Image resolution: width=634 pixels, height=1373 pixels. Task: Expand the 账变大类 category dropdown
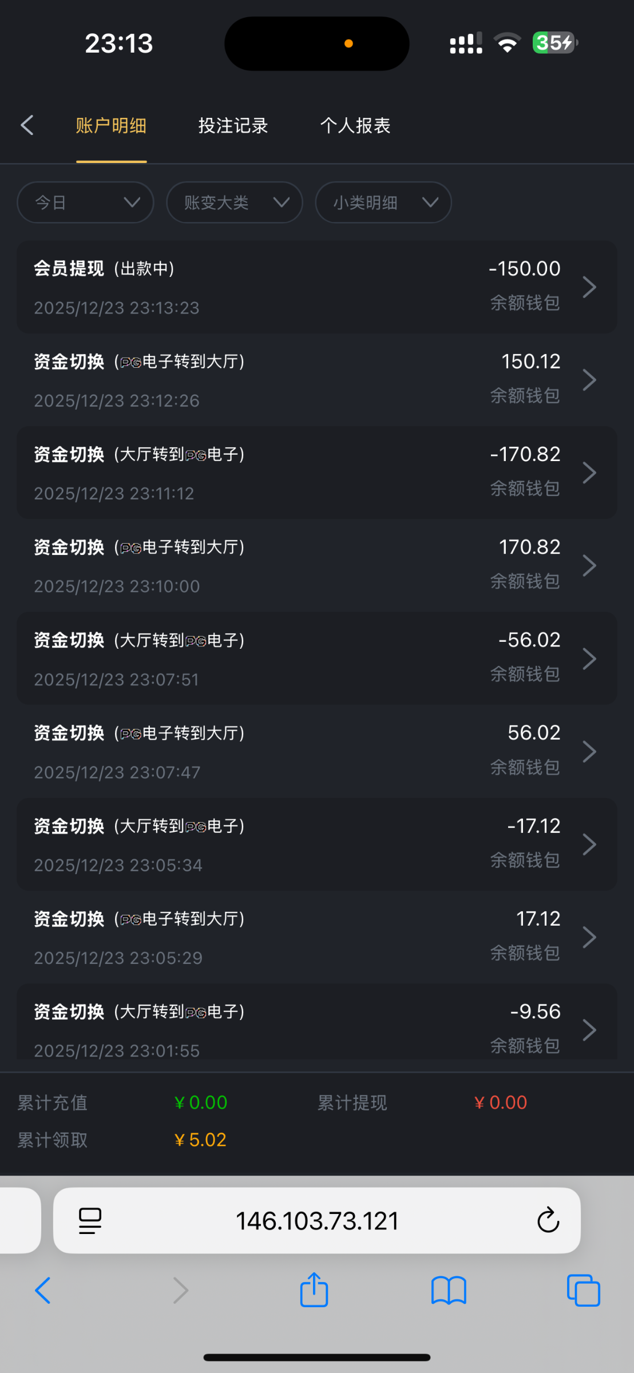(x=234, y=203)
